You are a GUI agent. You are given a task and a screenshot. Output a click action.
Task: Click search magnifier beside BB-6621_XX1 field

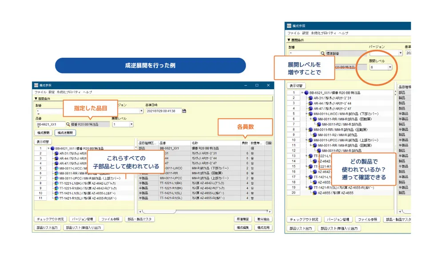tap(68, 124)
